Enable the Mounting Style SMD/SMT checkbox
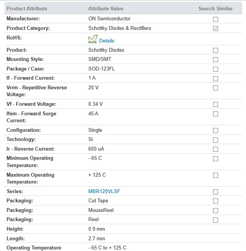This screenshot has width=246, height=251. coord(215,59)
